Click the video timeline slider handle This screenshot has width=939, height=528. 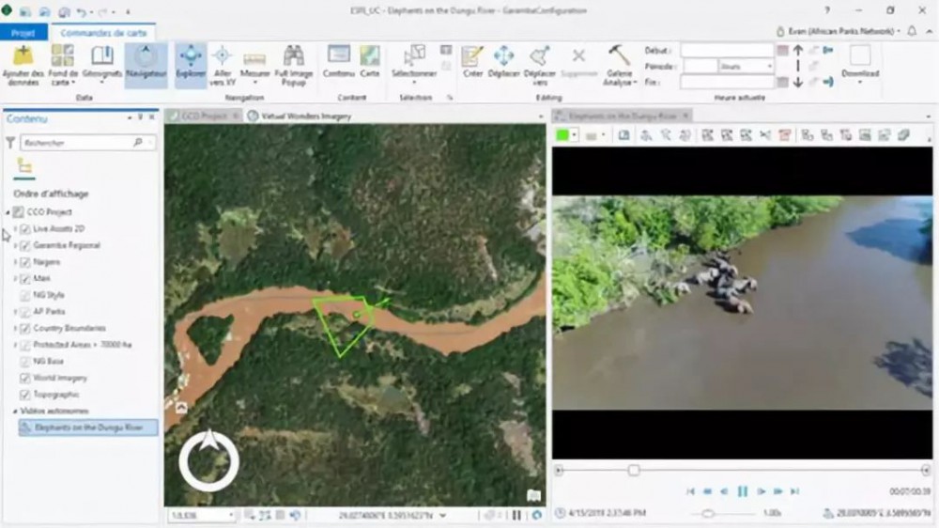(x=634, y=471)
